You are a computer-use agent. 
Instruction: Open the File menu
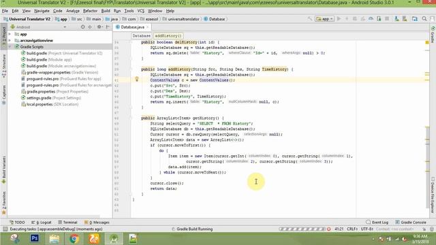pyautogui.click(x=5, y=11)
